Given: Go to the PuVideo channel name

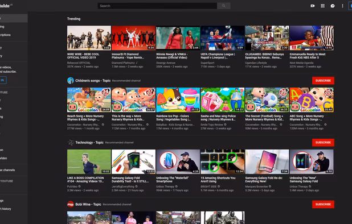Looking at the screenshot, I should (x=72, y=186).
